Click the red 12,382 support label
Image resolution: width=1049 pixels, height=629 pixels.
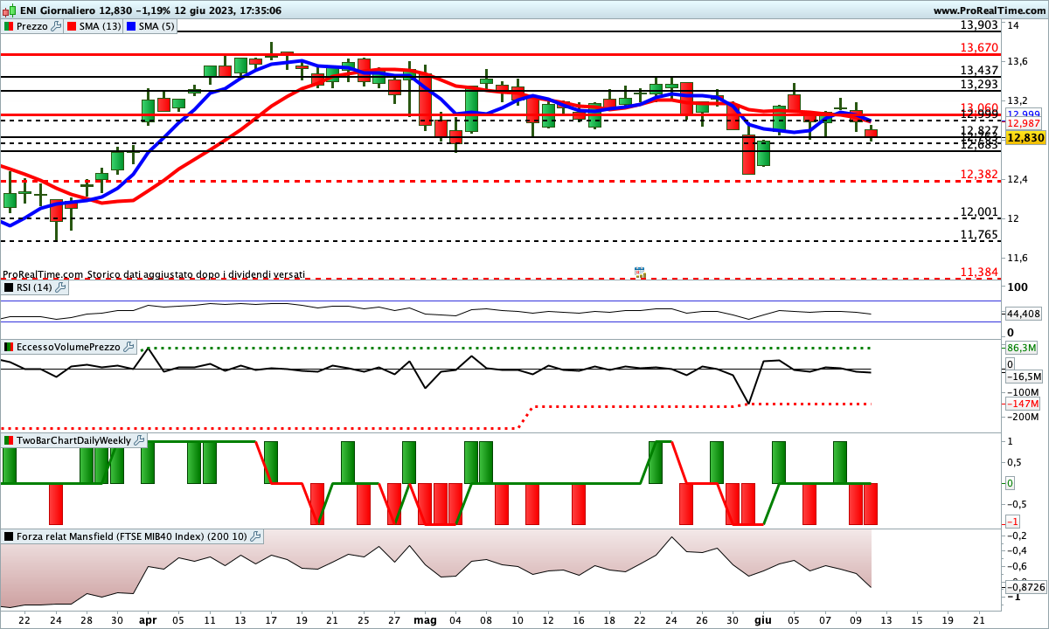(978, 175)
